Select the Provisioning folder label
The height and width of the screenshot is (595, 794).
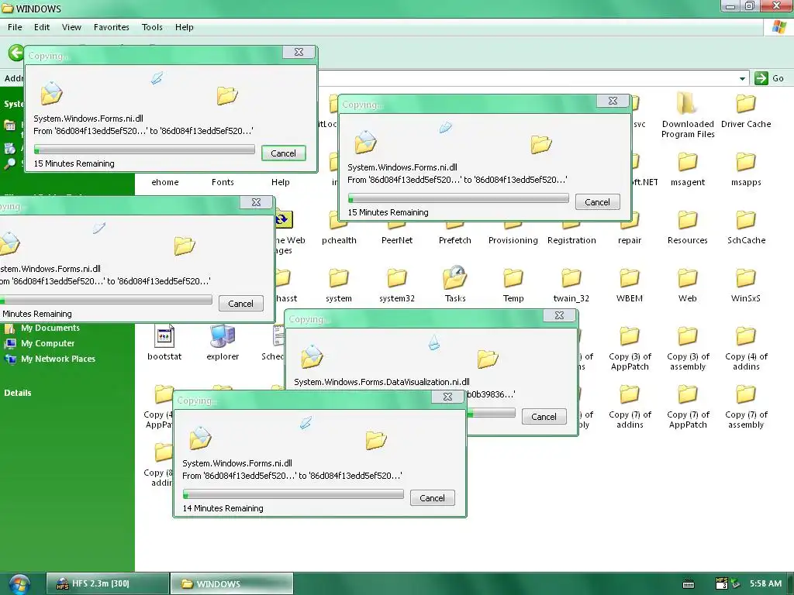513,240
